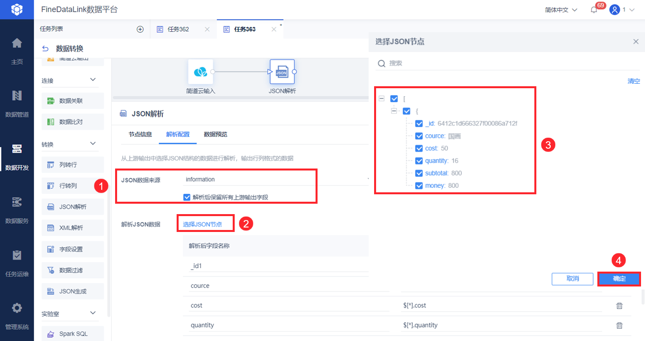
Task: Open 数据管道 in the sidebar
Action: [x=17, y=96]
